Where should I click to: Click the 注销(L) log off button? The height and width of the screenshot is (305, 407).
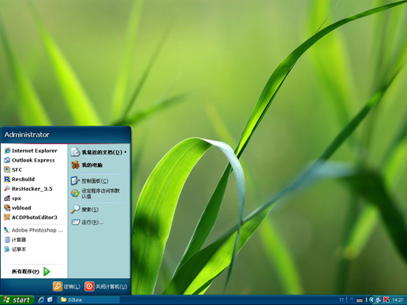[66, 286]
